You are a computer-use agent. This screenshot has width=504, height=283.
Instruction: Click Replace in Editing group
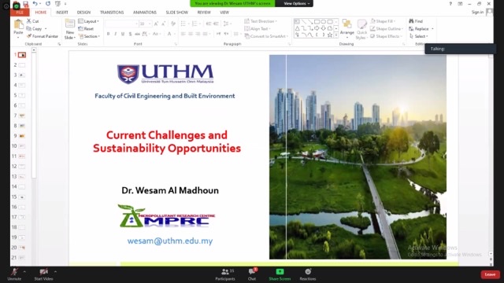coord(421,28)
